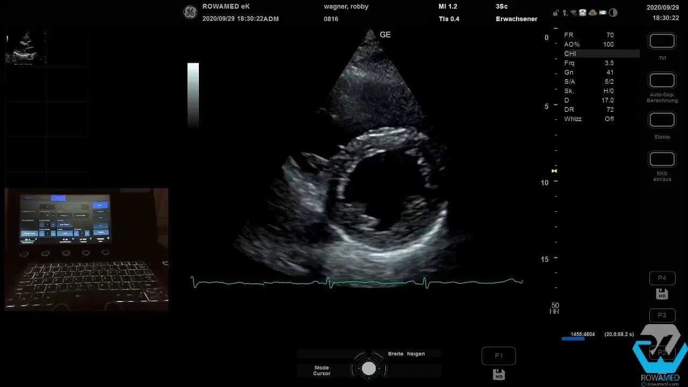Click the HD save icon under P4
Viewport: 688px width, 387px height.
[x=662, y=294]
